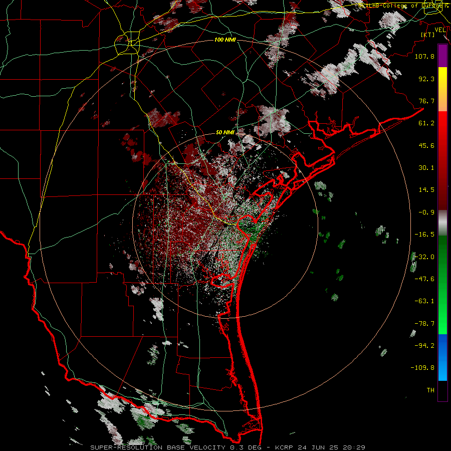The image size is (451, 451).
Task: Select the -32.0 legend value
Action: click(x=424, y=257)
